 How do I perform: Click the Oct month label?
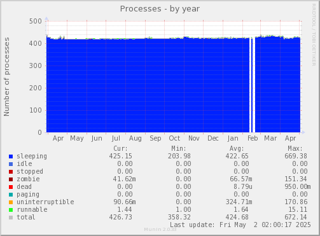(174, 138)
